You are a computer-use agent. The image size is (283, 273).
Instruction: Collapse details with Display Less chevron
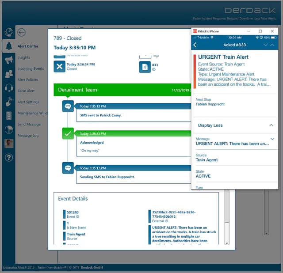pyautogui.click(x=271, y=125)
